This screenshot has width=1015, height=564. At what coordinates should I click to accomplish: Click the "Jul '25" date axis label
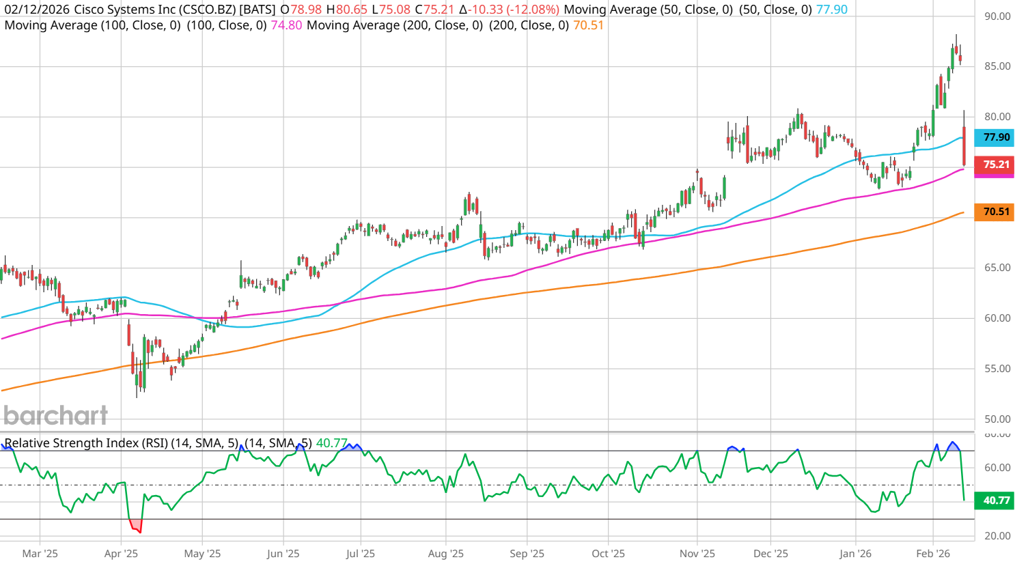click(361, 554)
